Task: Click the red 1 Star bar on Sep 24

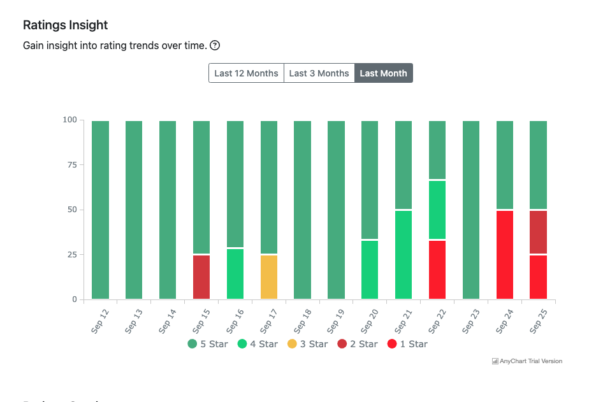Action: (505, 255)
